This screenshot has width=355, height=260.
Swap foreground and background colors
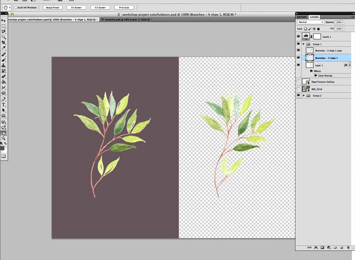point(5,143)
